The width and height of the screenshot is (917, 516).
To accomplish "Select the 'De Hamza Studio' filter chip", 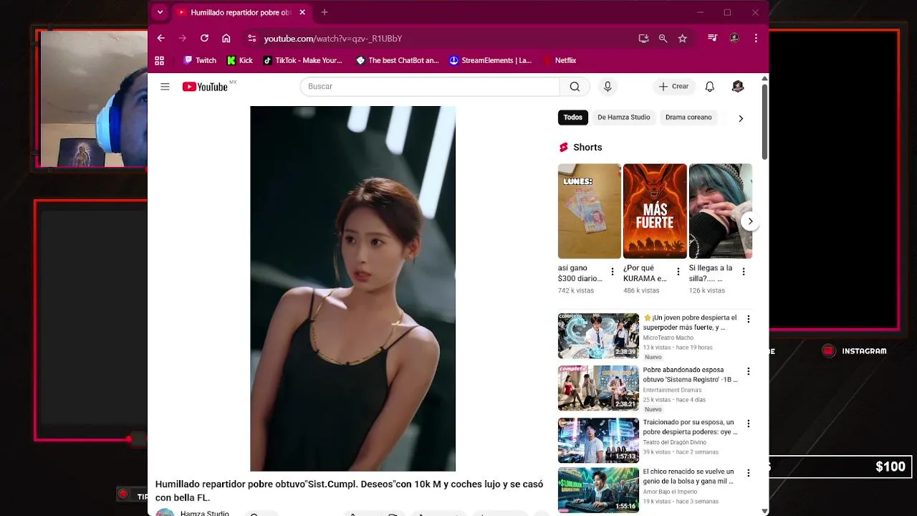I will (624, 118).
